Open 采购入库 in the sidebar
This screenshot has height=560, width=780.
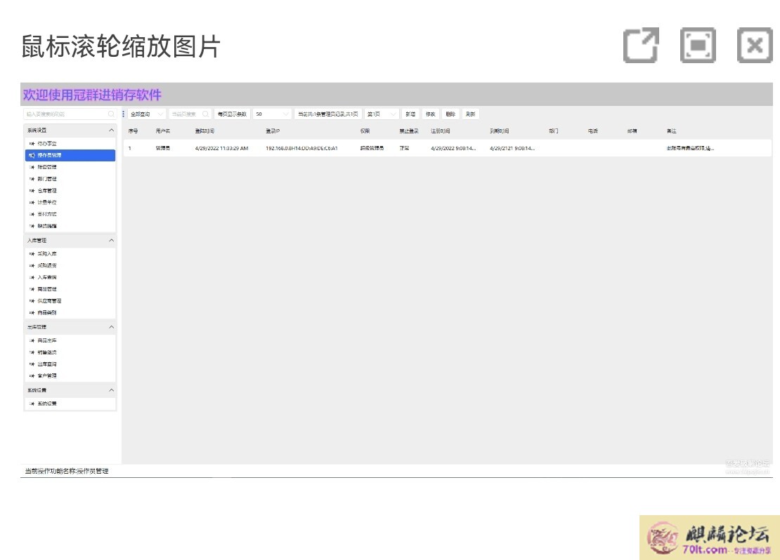point(70,254)
